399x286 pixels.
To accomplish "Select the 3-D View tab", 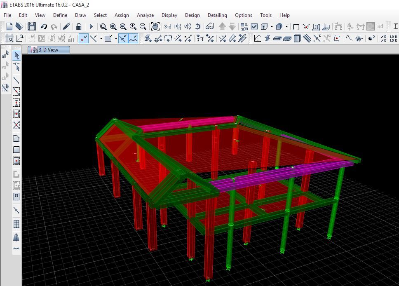I will click(49, 50).
